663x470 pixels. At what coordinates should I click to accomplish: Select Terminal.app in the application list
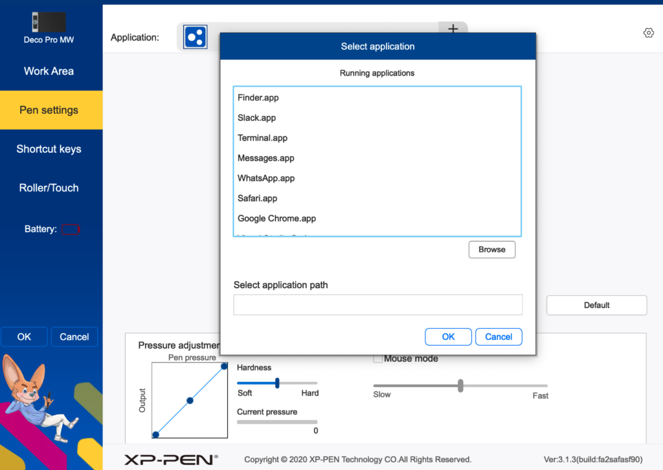[262, 138]
